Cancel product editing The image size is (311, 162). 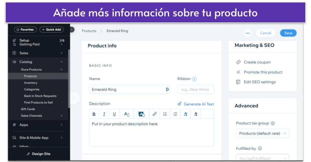point(266,33)
